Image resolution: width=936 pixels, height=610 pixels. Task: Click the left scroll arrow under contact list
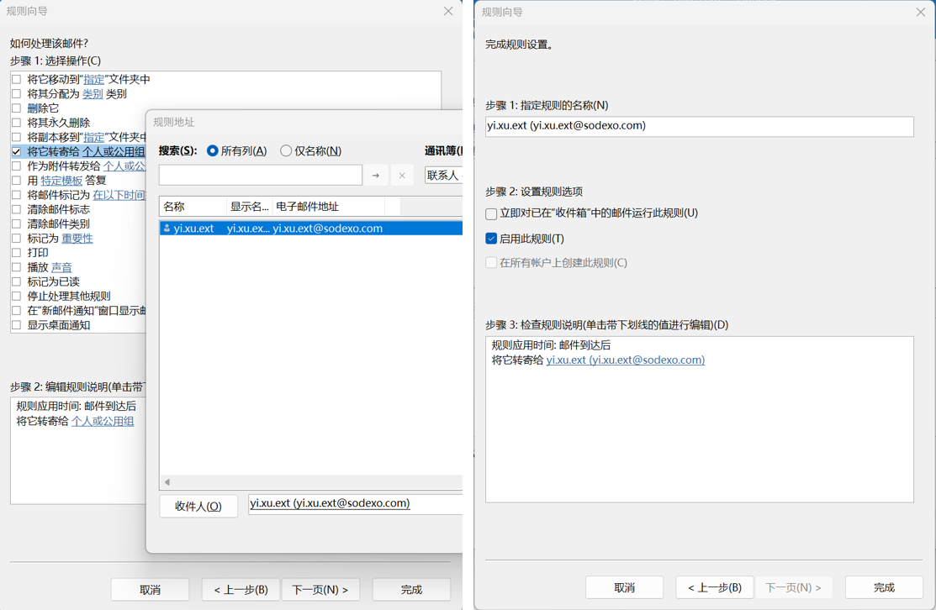click(x=167, y=481)
